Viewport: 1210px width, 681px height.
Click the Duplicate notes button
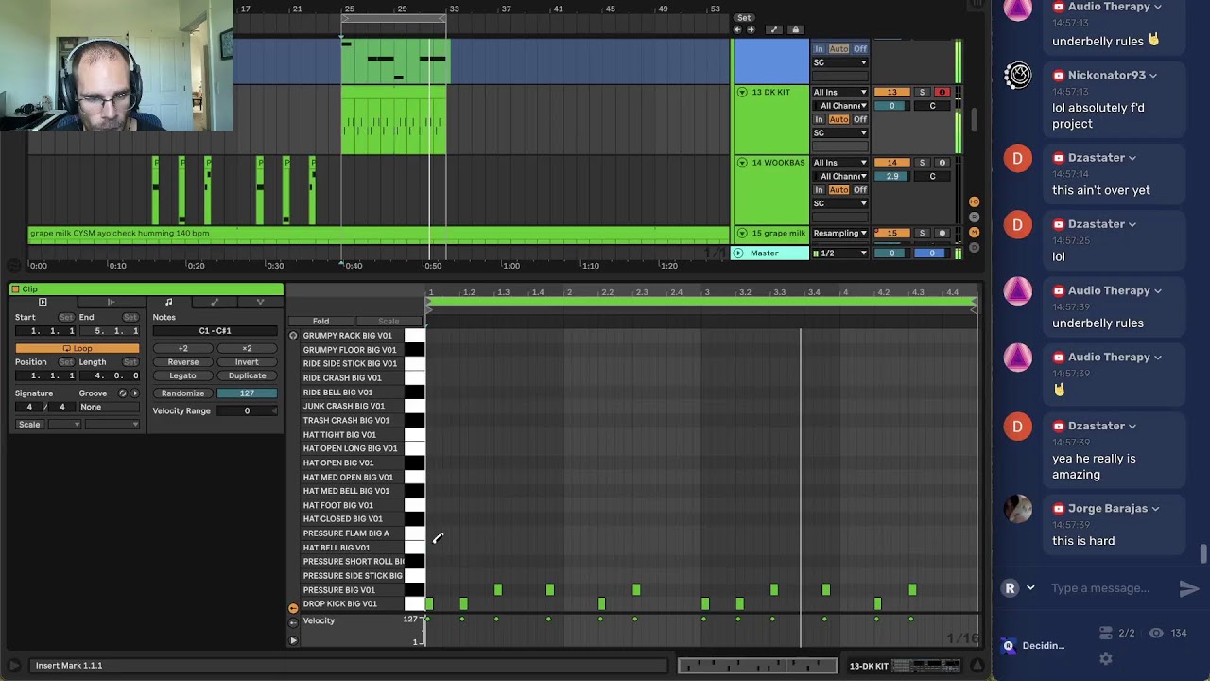tap(247, 375)
